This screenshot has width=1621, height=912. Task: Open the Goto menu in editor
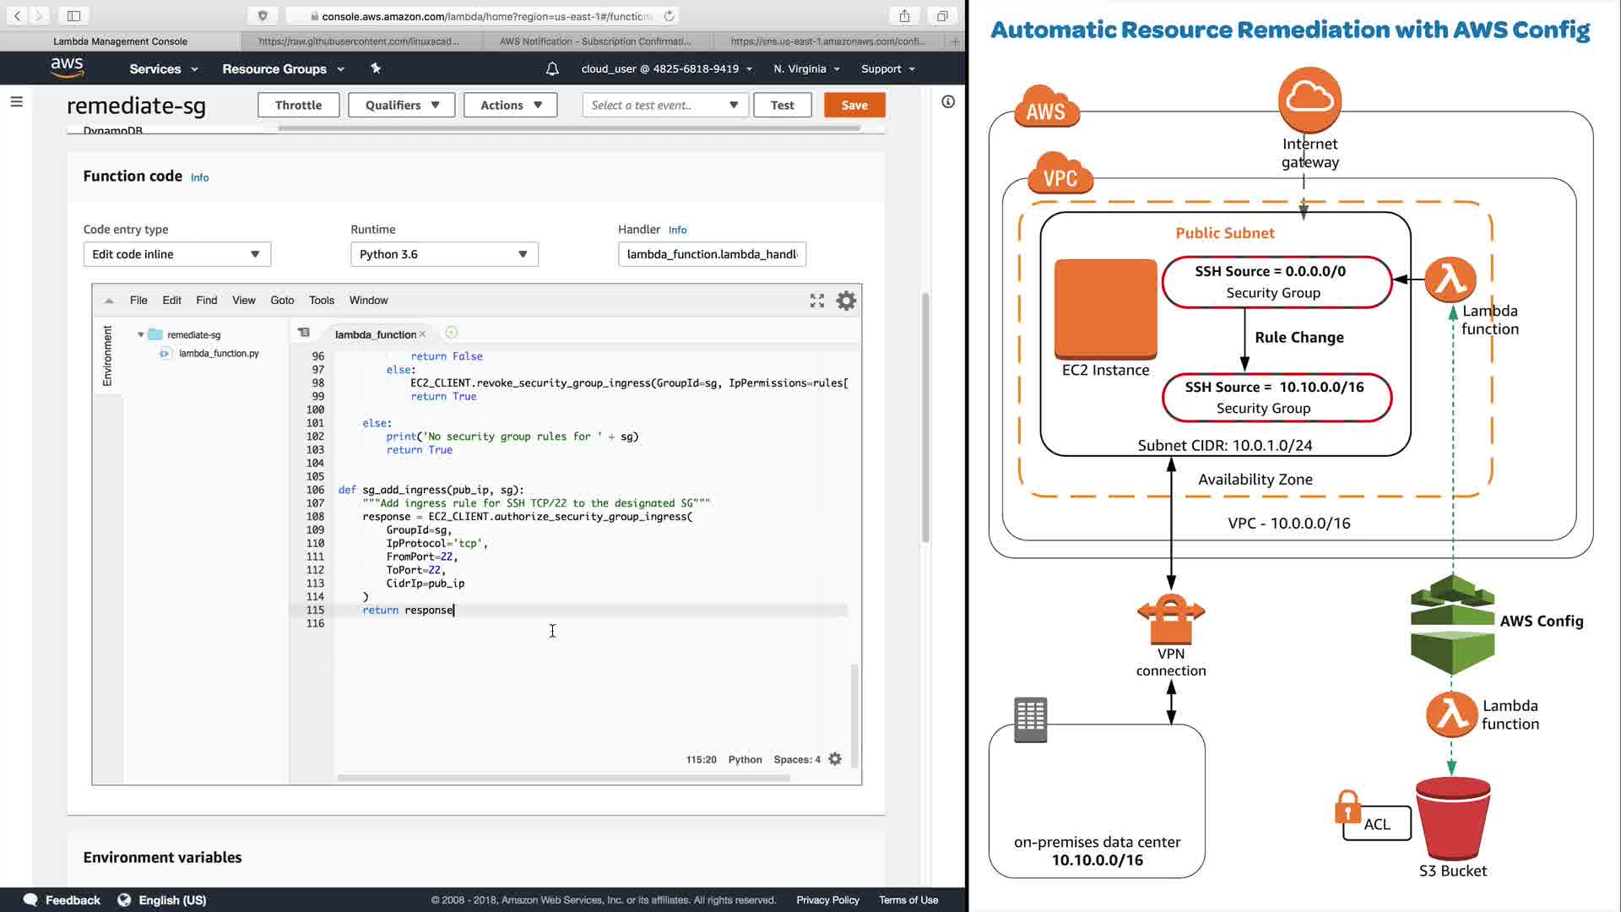[x=282, y=300]
